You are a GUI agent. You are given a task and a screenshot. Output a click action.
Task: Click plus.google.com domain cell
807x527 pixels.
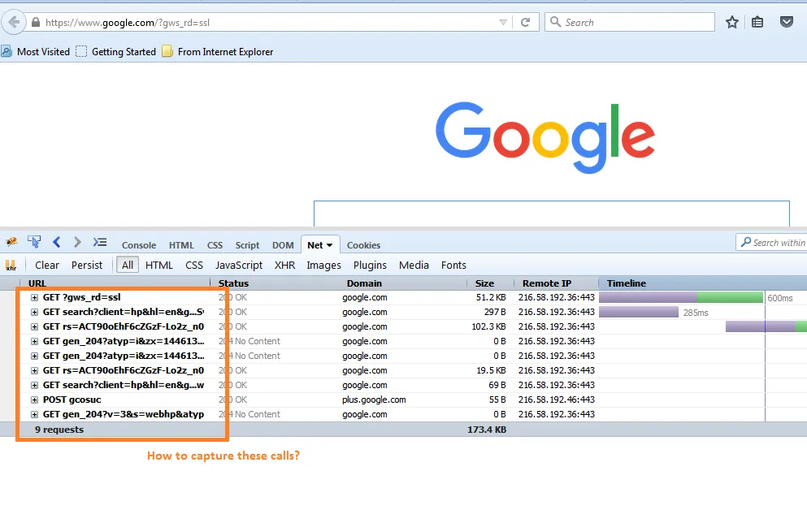[x=374, y=400]
